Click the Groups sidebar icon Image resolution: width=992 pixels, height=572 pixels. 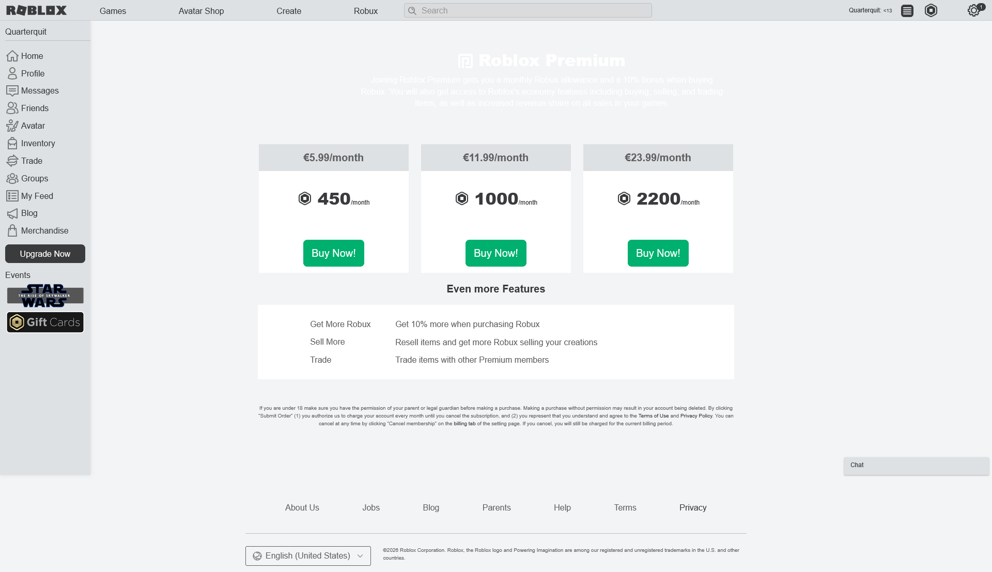click(x=12, y=178)
